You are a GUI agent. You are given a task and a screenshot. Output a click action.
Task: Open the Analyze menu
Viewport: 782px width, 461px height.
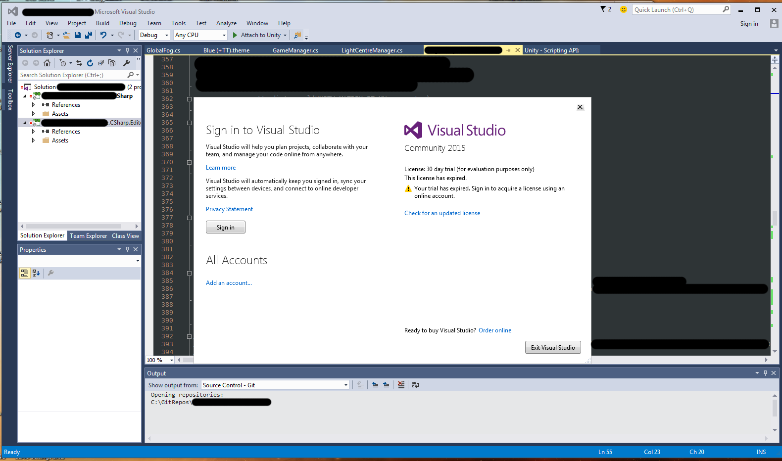pos(226,23)
